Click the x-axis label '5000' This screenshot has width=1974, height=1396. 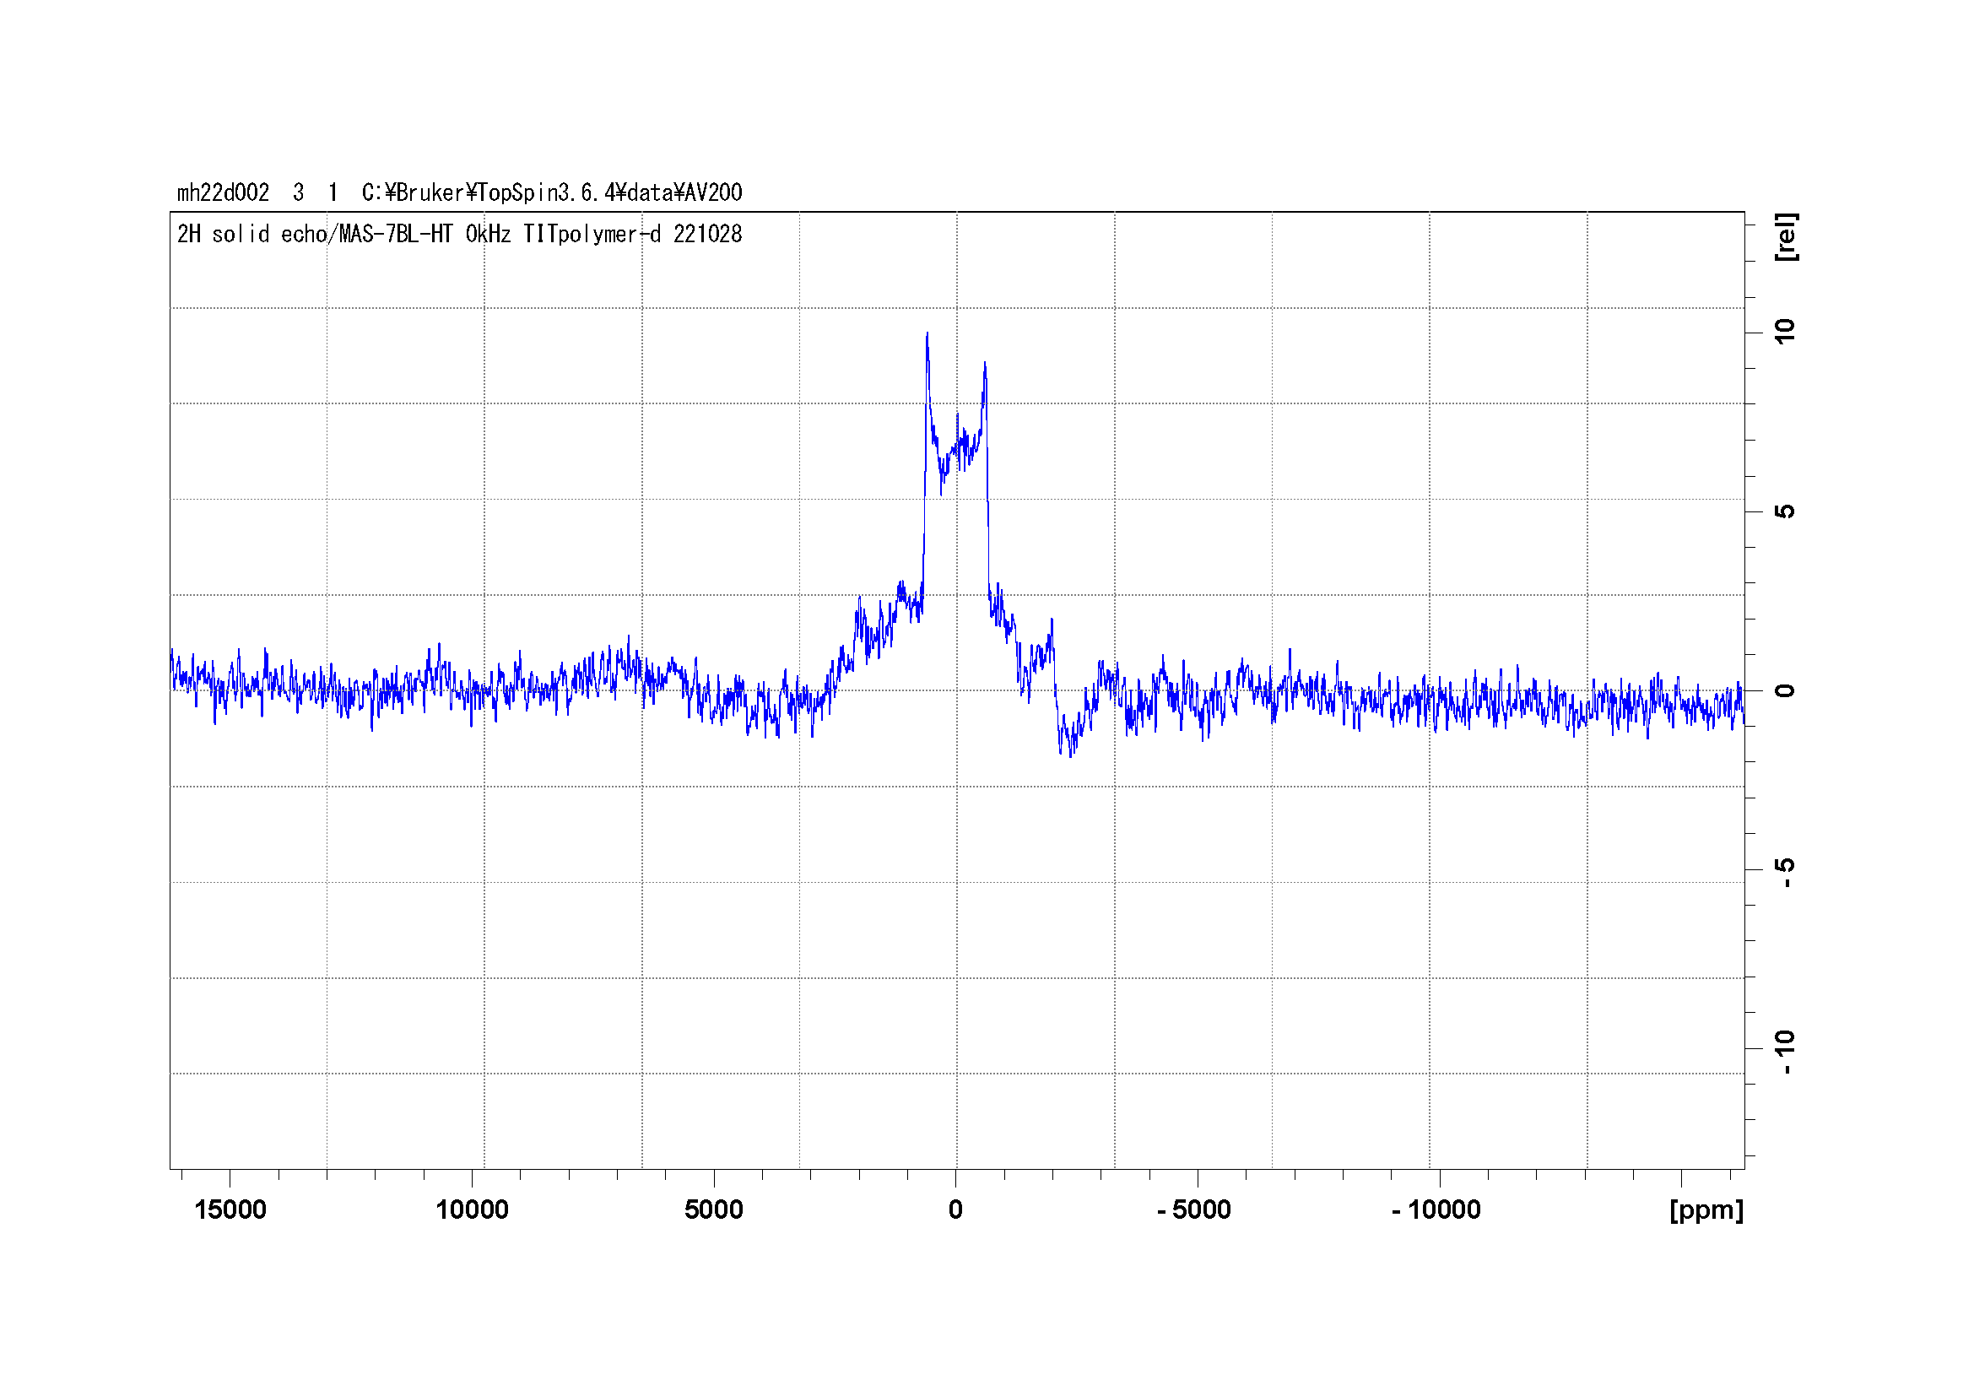pos(714,1209)
